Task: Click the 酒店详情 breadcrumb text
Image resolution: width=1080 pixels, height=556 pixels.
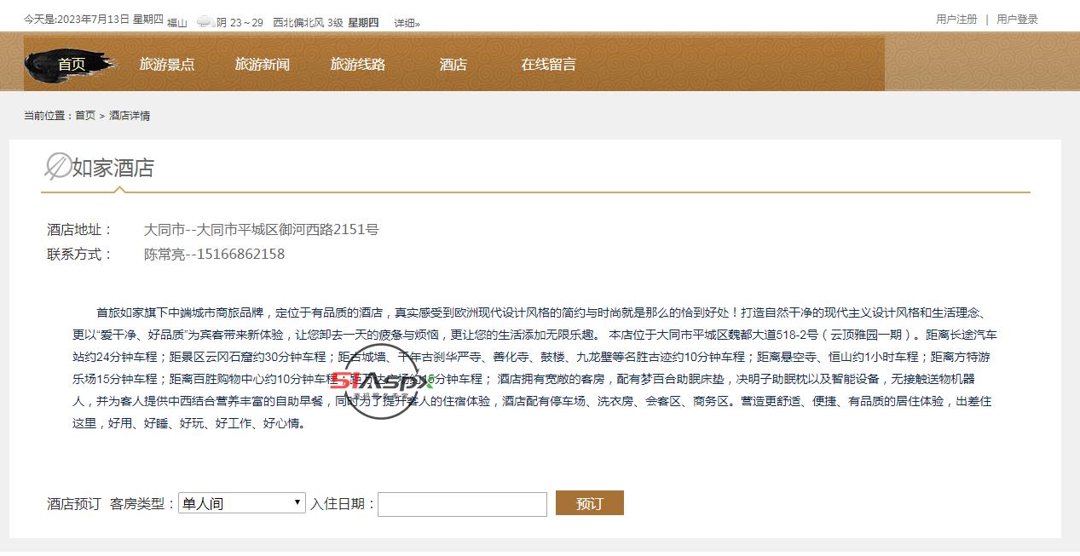Action: coord(130,115)
